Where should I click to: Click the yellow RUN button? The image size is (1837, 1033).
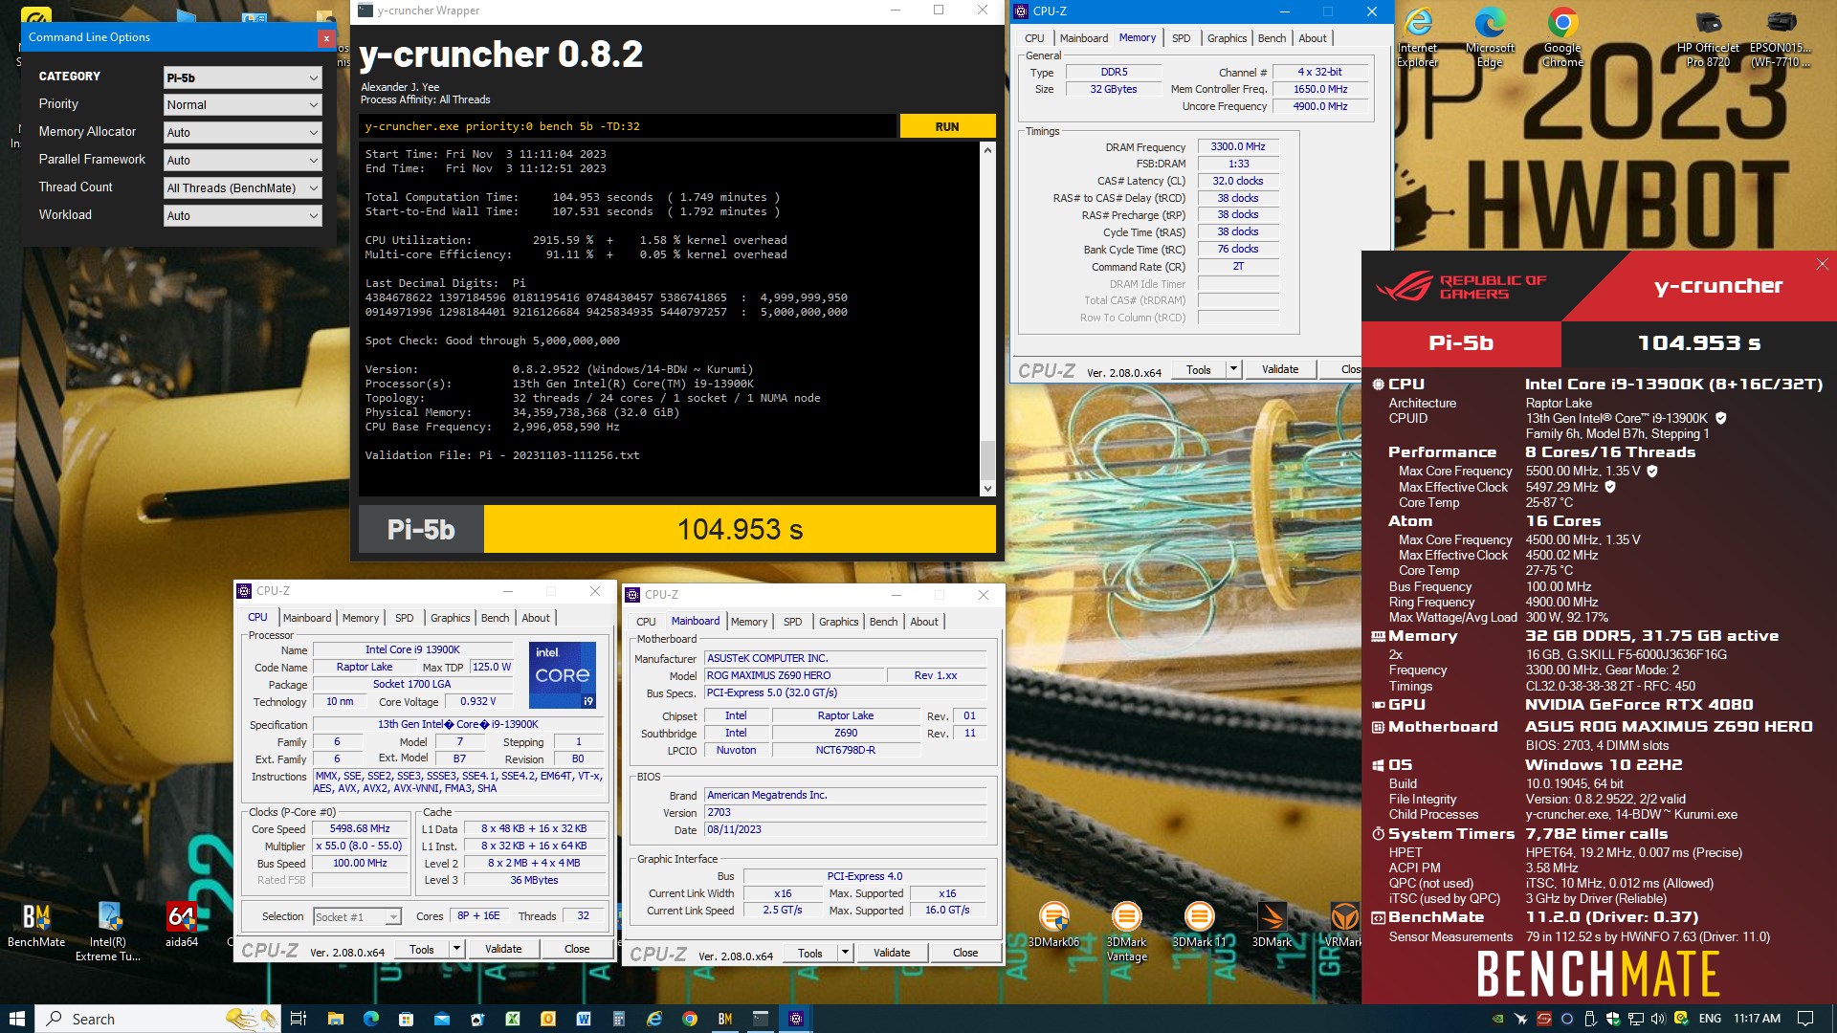pyautogui.click(x=946, y=126)
